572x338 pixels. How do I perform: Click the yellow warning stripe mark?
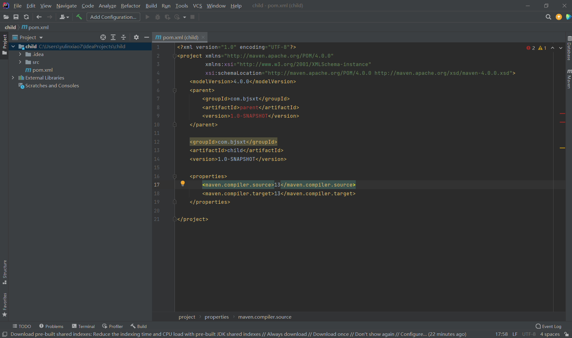click(562, 148)
